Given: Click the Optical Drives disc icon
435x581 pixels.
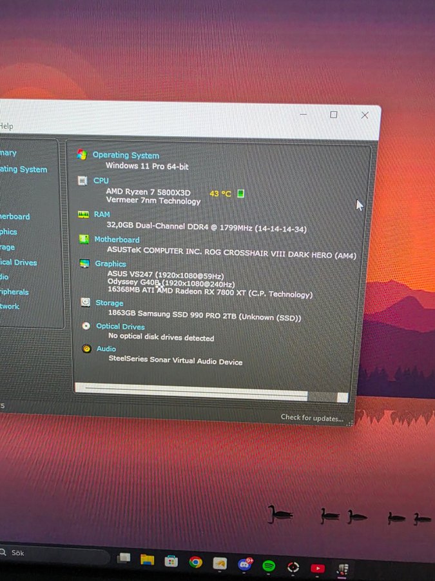Looking at the screenshot, I should (x=86, y=326).
